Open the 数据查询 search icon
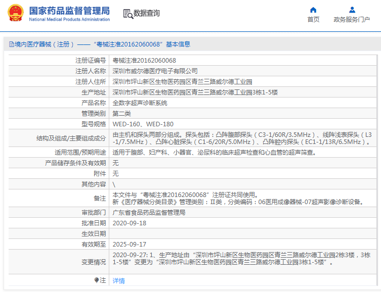This screenshot has height=292, width=381. click(x=128, y=14)
